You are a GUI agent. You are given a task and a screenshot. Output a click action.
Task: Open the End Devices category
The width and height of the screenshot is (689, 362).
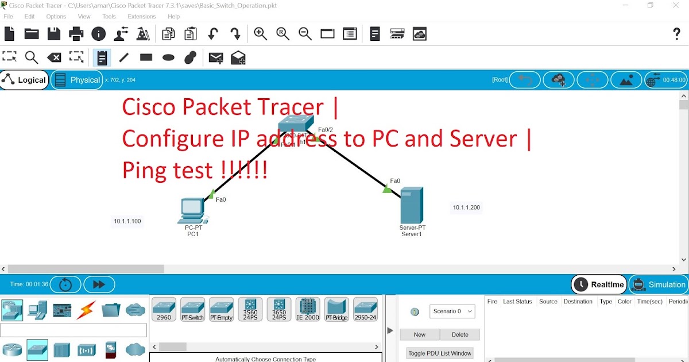tap(37, 310)
